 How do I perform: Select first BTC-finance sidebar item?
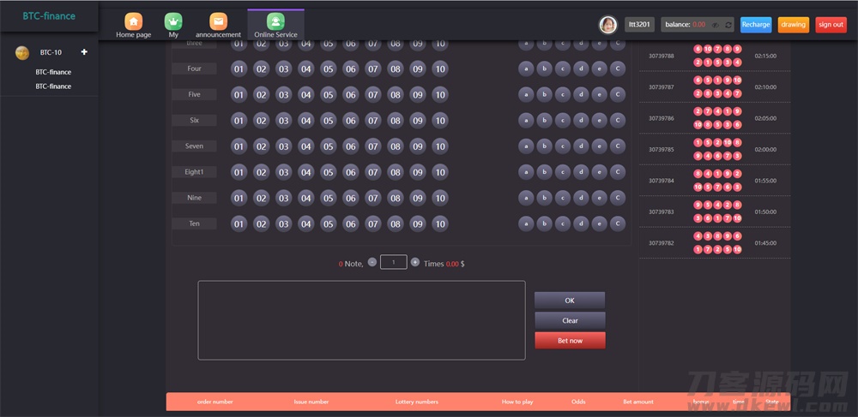[53, 72]
